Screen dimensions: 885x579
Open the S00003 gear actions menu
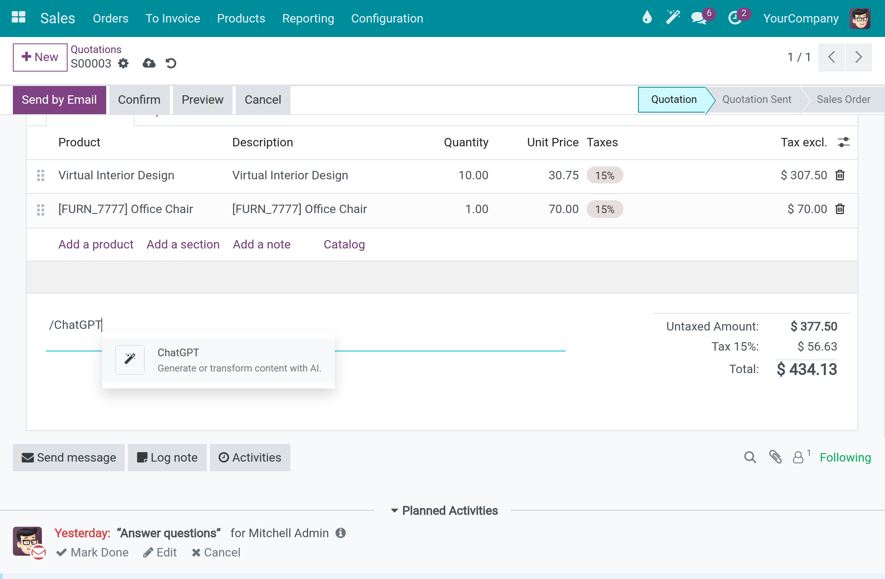point(123,64)
